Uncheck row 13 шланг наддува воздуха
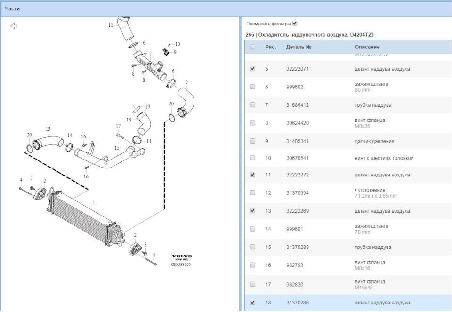 [252, 211]
